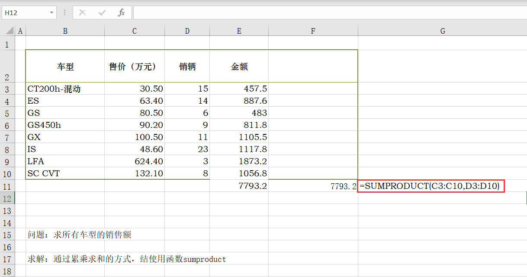Click the quantity cell 3 for LFA

pos(187,161)
